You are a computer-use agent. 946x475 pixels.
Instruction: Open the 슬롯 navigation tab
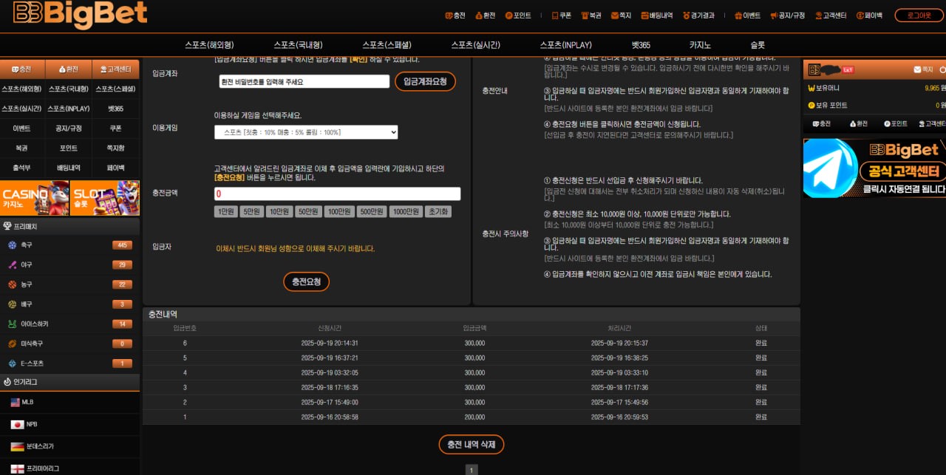[758, 45]
